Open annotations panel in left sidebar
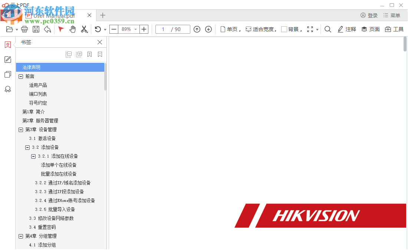 [8, 60]
